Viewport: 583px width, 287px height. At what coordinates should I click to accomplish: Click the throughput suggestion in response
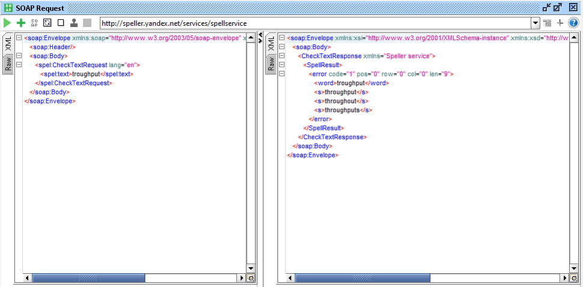tap(341, 92)
